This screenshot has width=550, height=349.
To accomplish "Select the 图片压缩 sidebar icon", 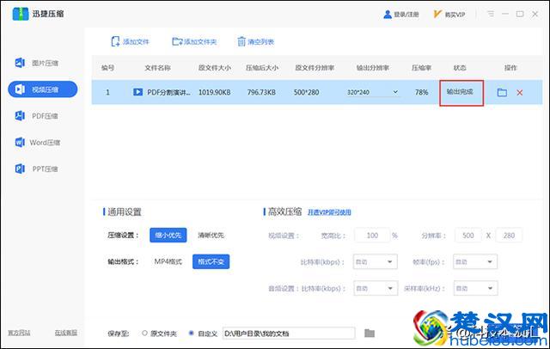I will coord(20,63).
